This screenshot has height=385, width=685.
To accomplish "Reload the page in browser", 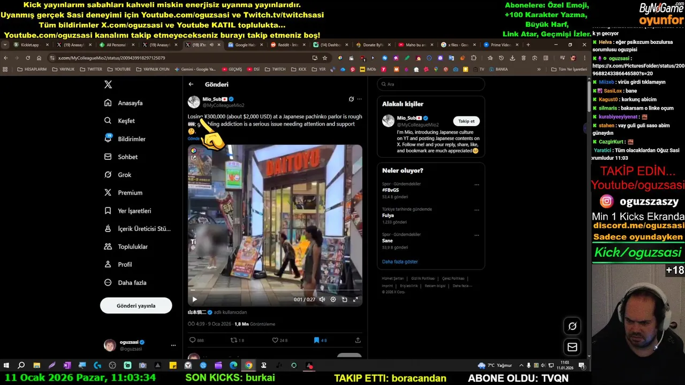I will [28, 58].
